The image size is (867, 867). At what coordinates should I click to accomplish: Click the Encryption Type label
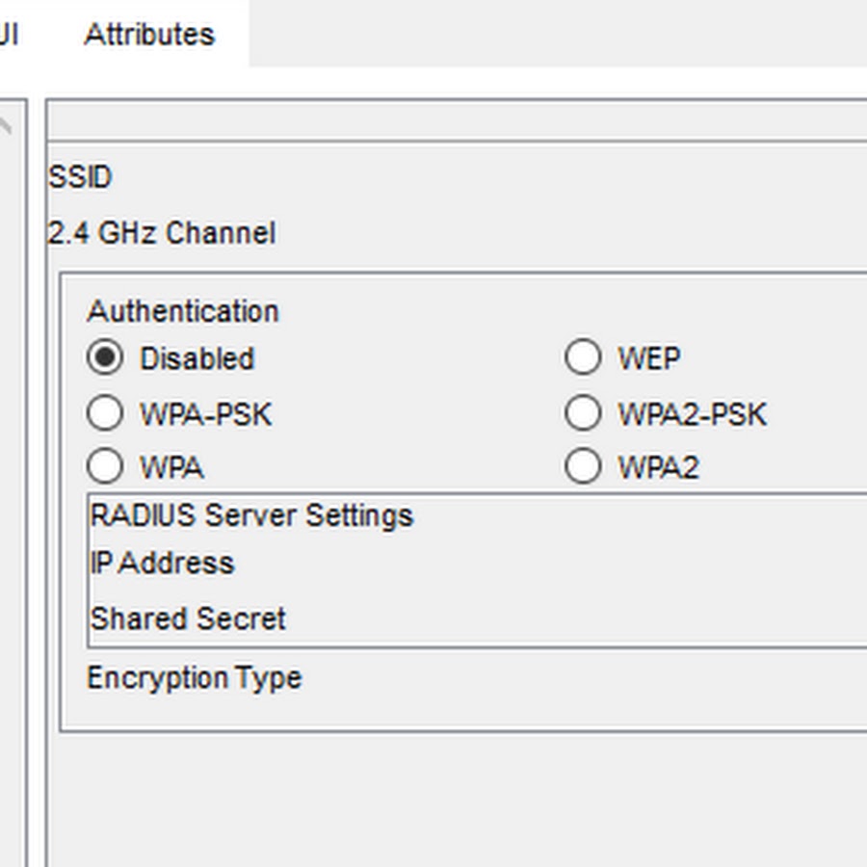195,678
